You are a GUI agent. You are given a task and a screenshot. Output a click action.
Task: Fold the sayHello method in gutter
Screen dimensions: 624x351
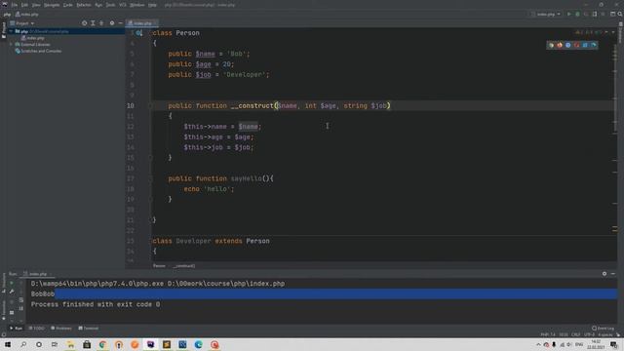(150, 178)
